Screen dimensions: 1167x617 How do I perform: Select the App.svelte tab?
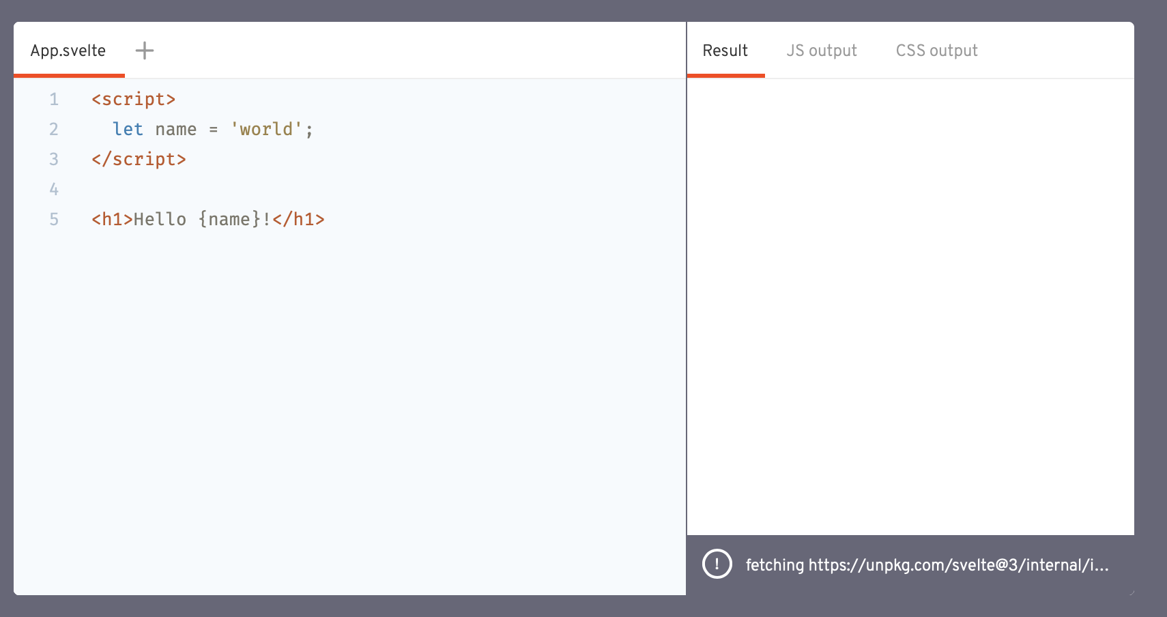coord(68,50)
